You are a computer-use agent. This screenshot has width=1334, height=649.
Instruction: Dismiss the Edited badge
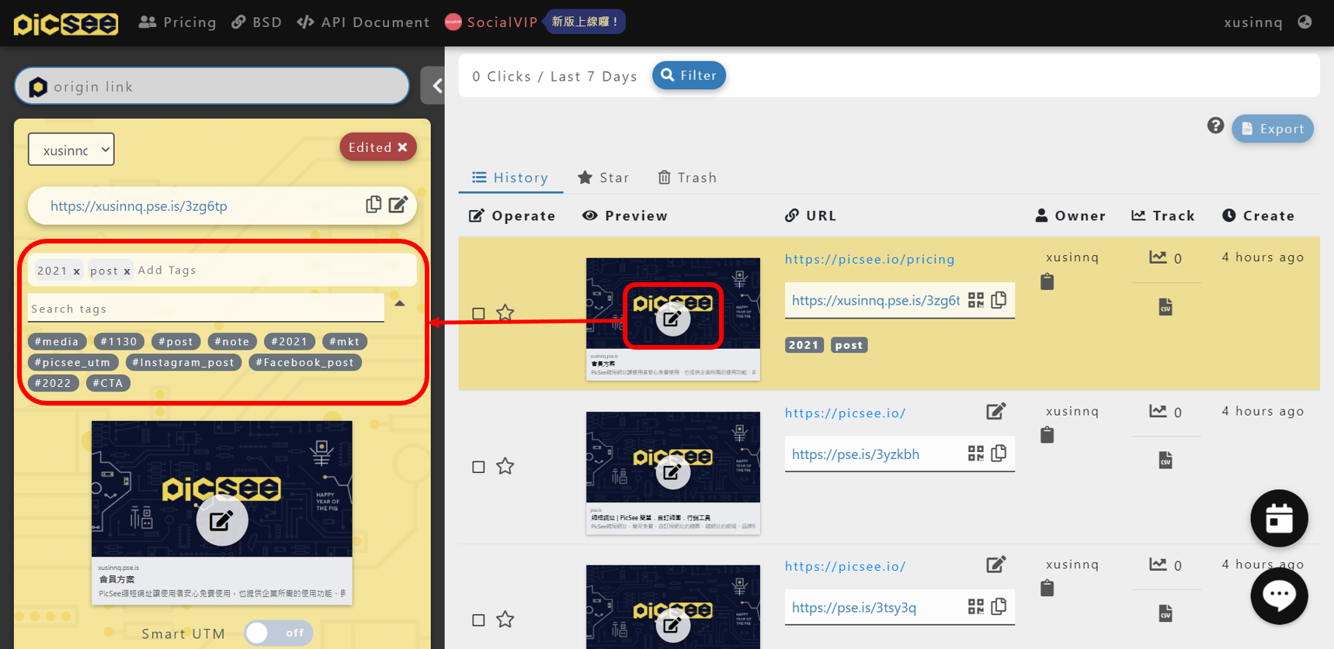click(402, 147)
